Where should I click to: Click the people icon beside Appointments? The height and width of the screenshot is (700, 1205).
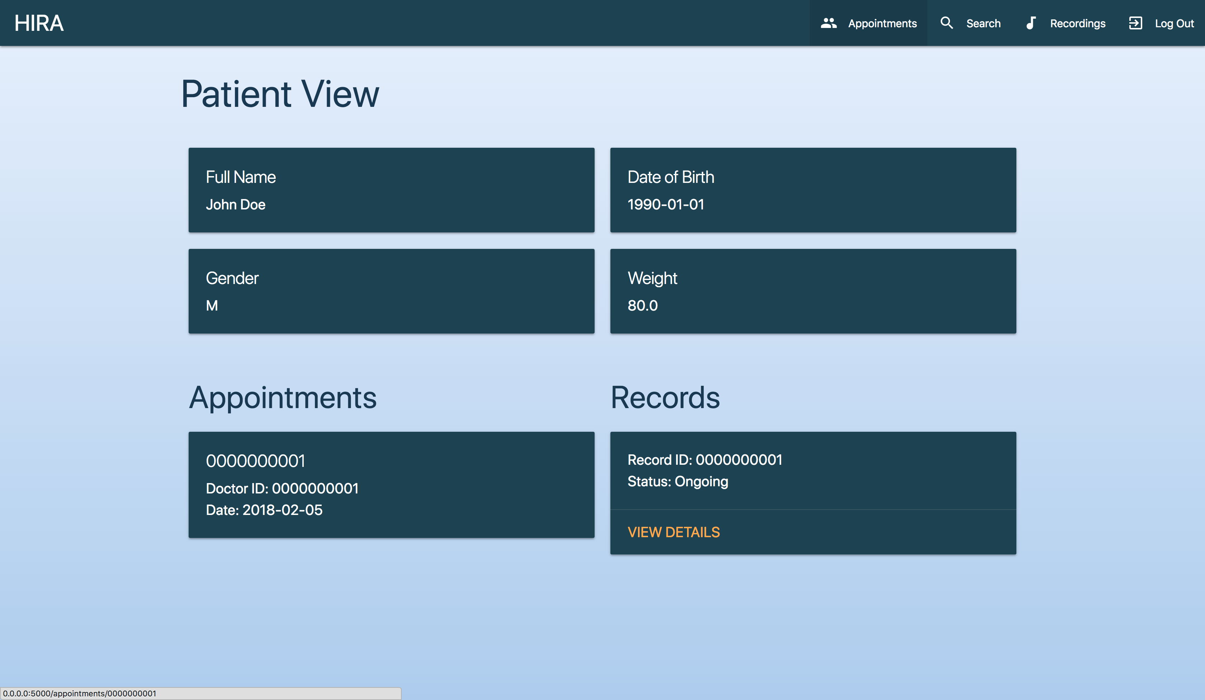coord(828,23)
